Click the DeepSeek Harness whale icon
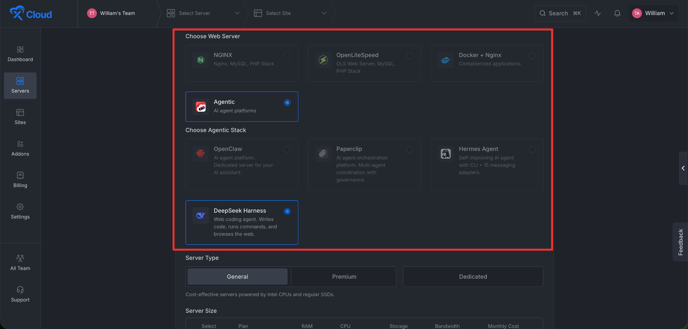The image size is (688, 329). [x=201, y=216]
